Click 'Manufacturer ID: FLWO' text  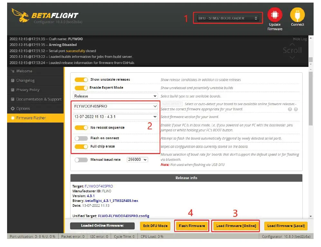click(x=92, y=191)
